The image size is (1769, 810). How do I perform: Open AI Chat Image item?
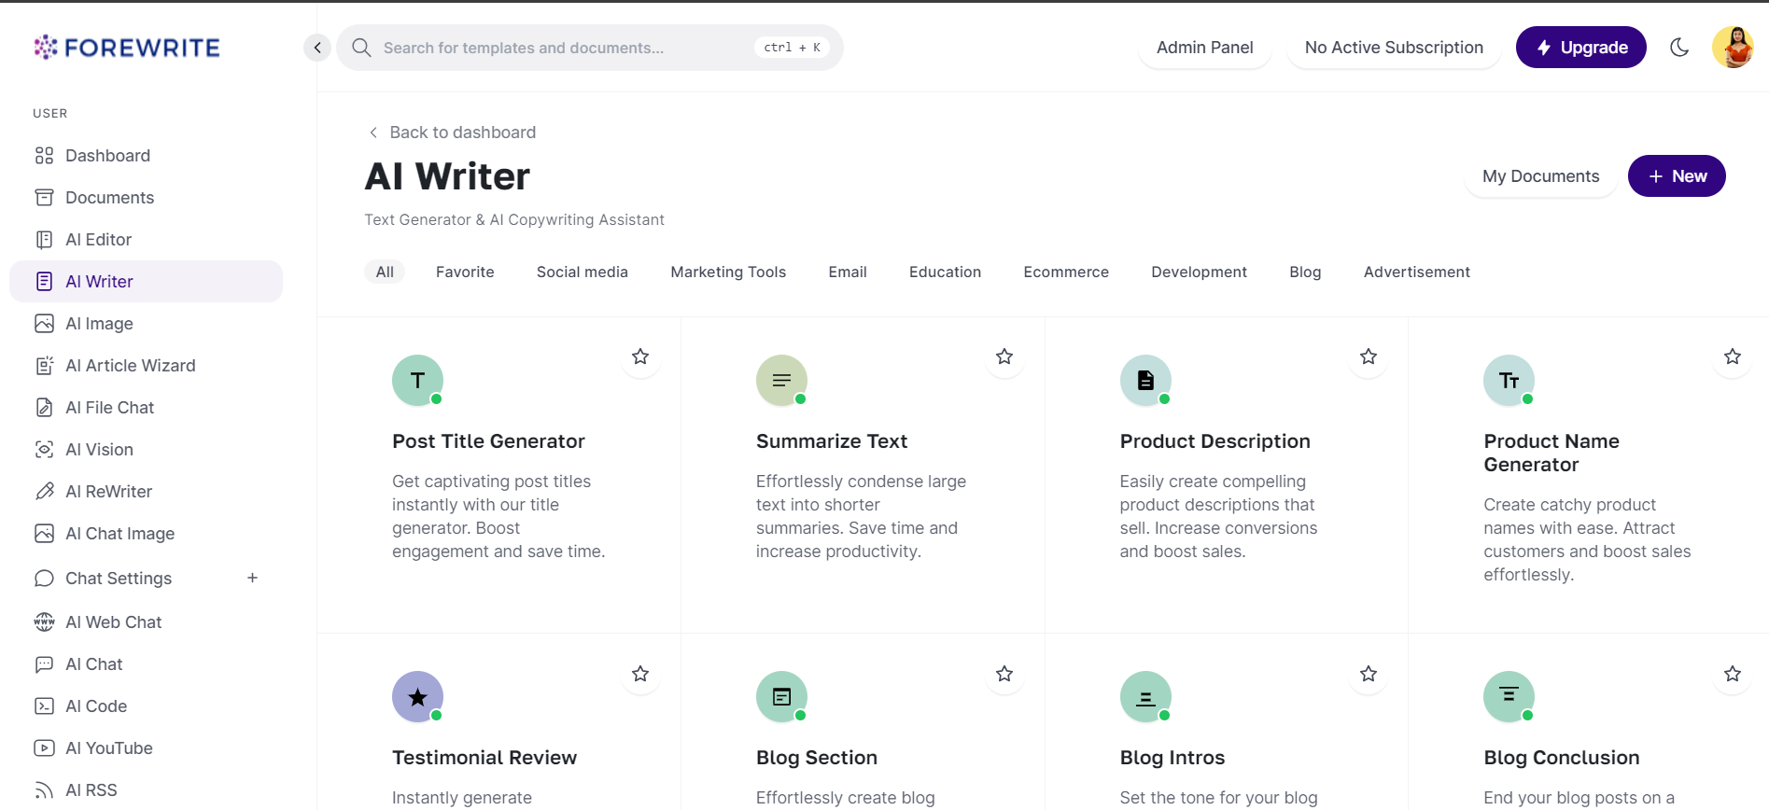[x=146, y=534]
